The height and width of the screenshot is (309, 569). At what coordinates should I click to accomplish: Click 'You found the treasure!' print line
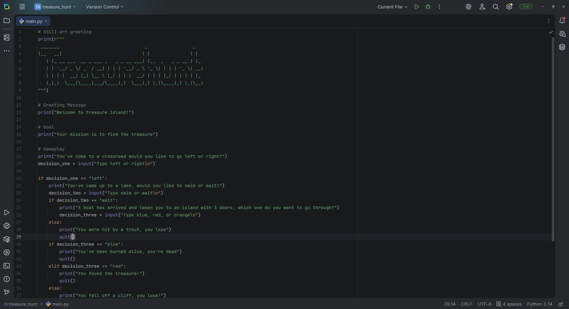[102, 273]
